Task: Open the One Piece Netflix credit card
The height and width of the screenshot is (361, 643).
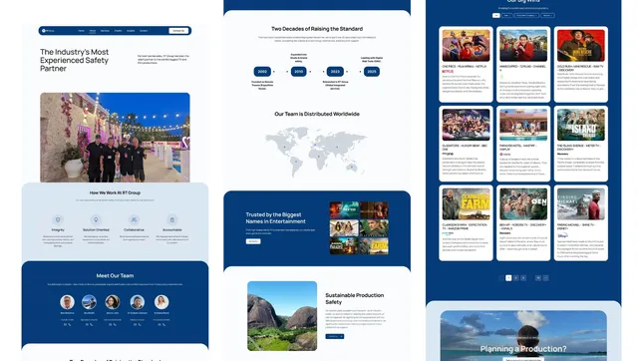Action: [466, 65]
